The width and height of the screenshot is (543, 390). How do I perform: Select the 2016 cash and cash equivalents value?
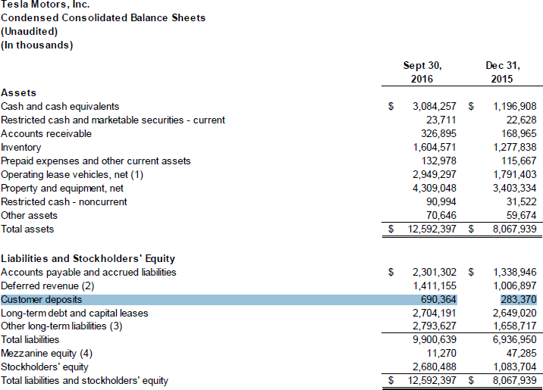pyautogui.click(x=428, y=107)
